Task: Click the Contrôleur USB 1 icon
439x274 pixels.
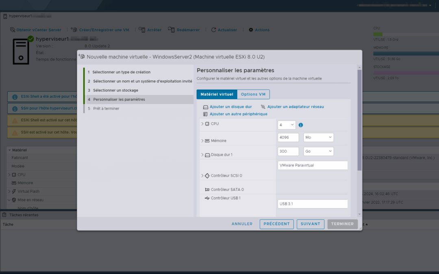Action: pyautogui.click(x=207, y=198)
